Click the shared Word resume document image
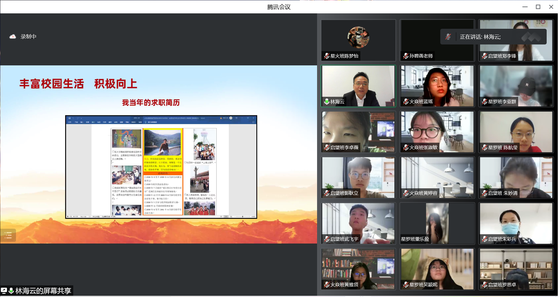 coord(161,167)
